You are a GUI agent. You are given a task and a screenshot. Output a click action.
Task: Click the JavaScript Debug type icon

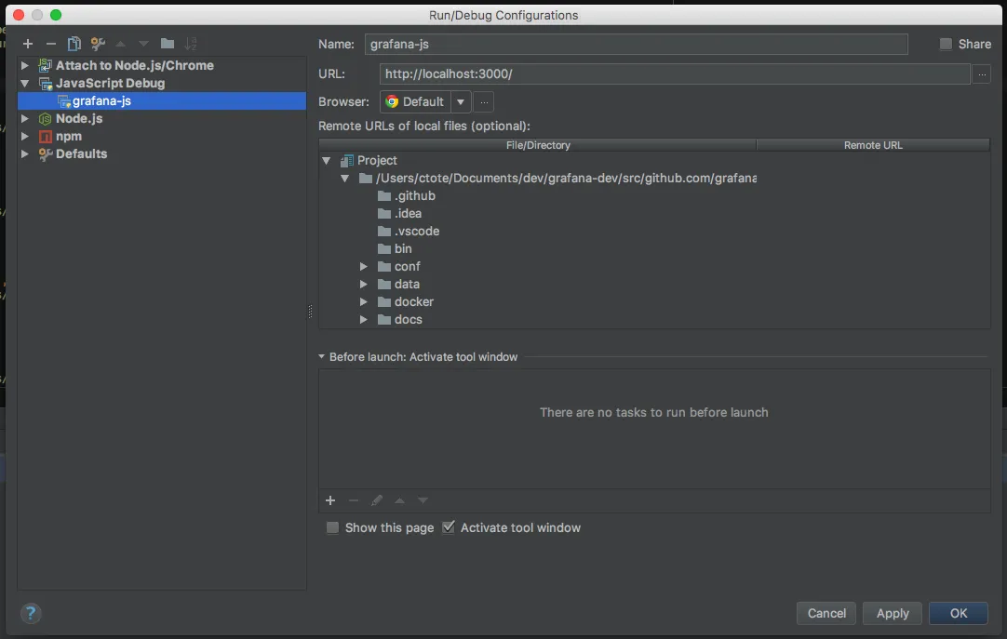(45, 84)
